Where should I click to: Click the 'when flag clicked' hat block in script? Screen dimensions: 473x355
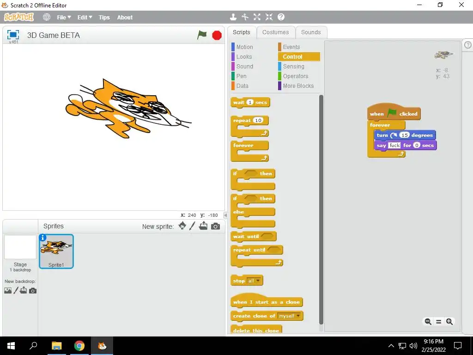pos(394,113)
